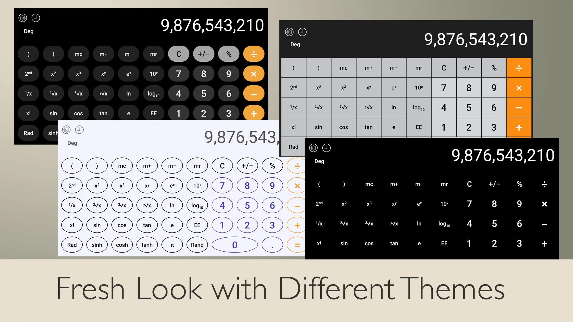Toggle Deg mode indicator

point(29,31)
